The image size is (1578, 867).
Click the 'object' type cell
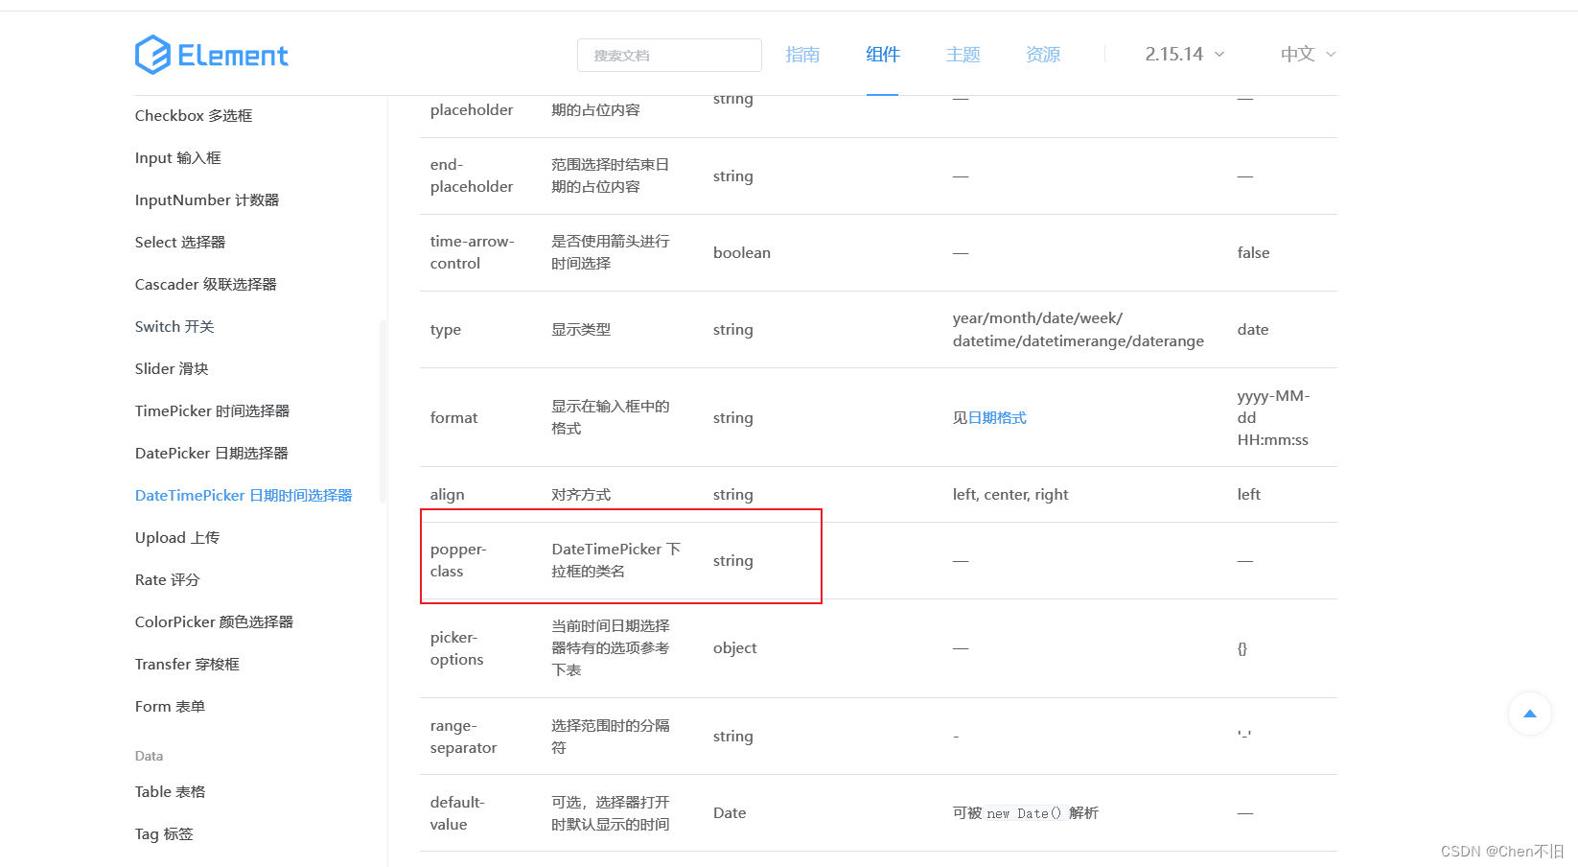click(735, 648)
